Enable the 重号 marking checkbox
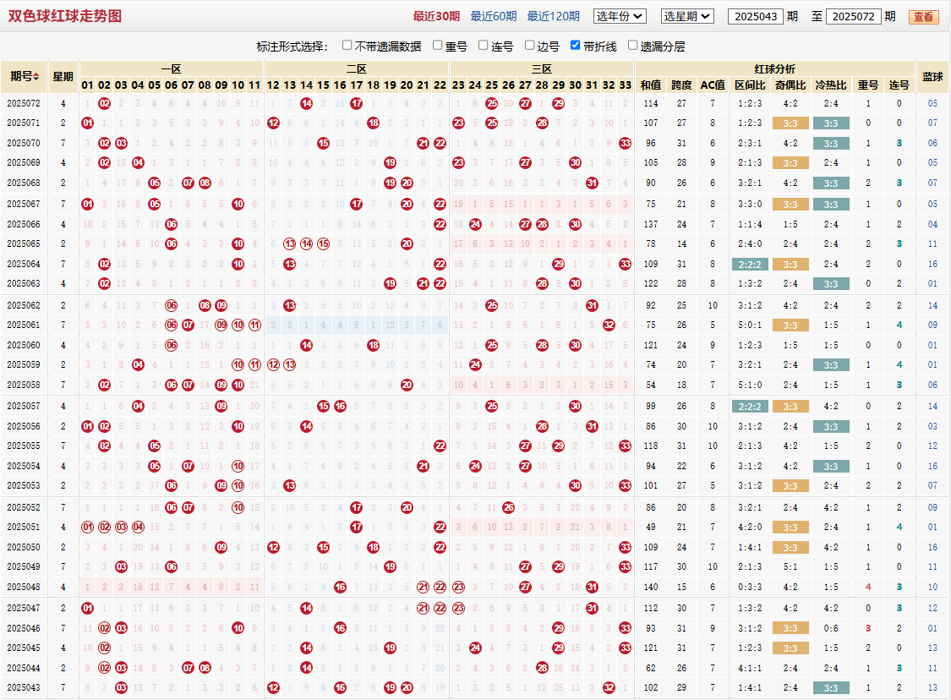The width and height of the screenshot is (951, 700). click(437, 46)
